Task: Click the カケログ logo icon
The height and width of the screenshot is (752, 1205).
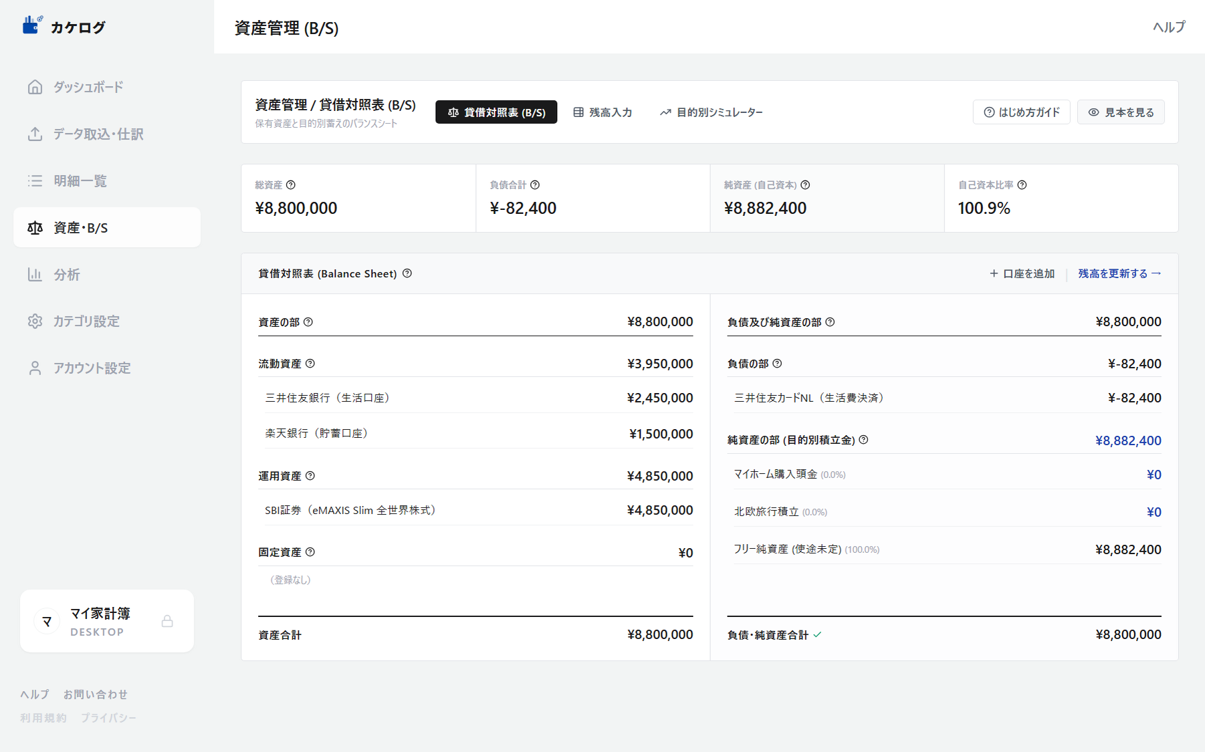Action: (x=32, y=25)
